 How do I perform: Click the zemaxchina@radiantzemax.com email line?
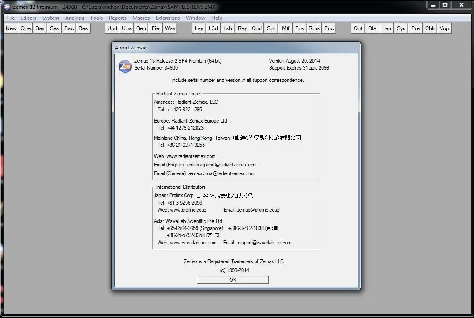tap(204, 174)
